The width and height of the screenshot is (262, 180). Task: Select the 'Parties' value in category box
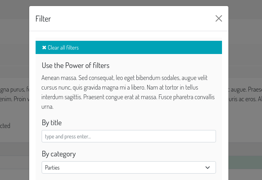click(x=52, y=168)
